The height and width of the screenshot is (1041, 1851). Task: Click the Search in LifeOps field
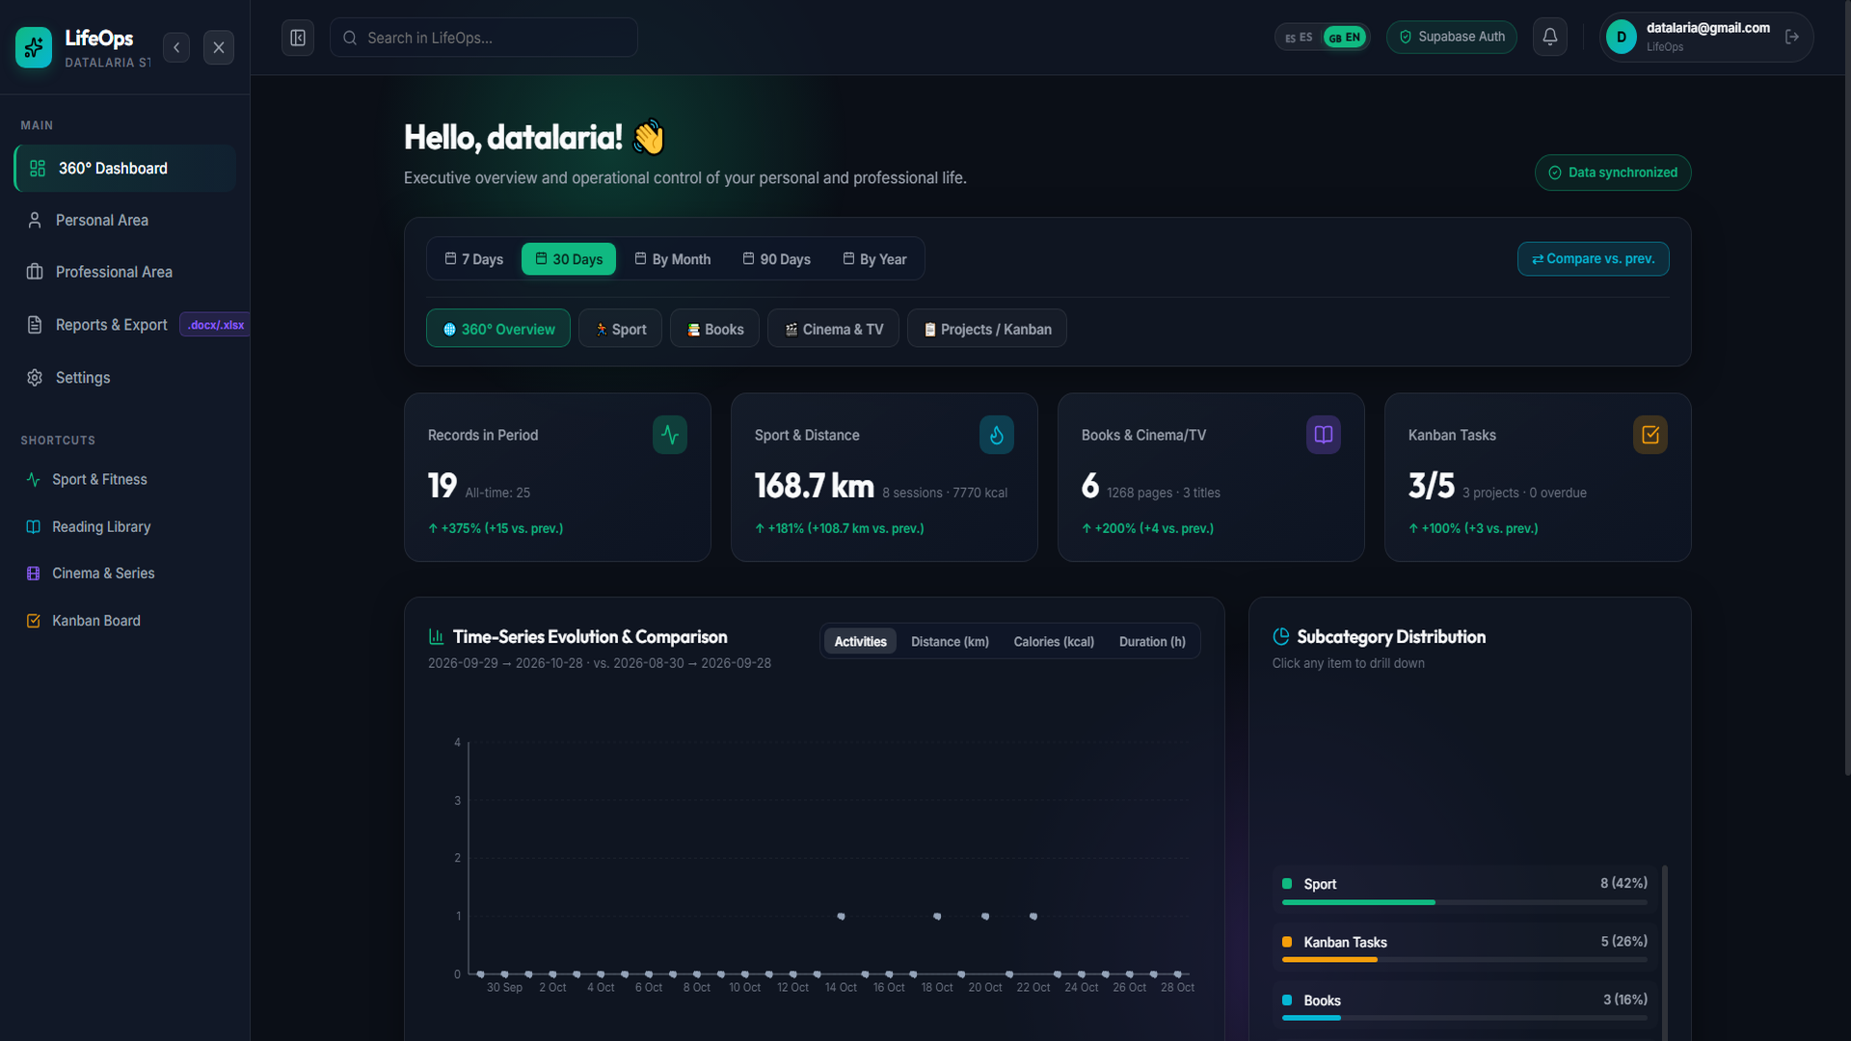pyautogui.click(x=484, y=38)
